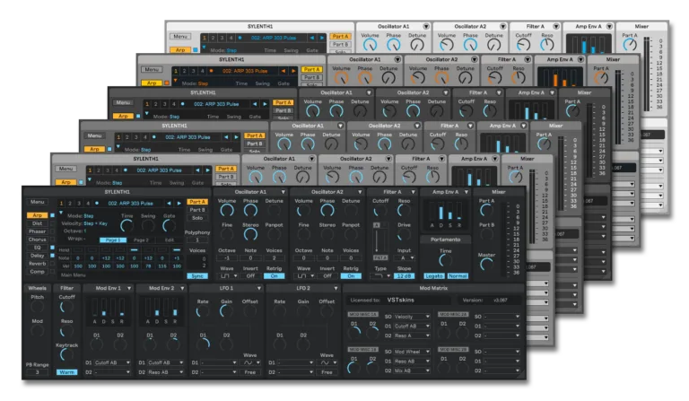Select display tab 2 in front dark window
The image size is (689, 401).
point(70,204)
